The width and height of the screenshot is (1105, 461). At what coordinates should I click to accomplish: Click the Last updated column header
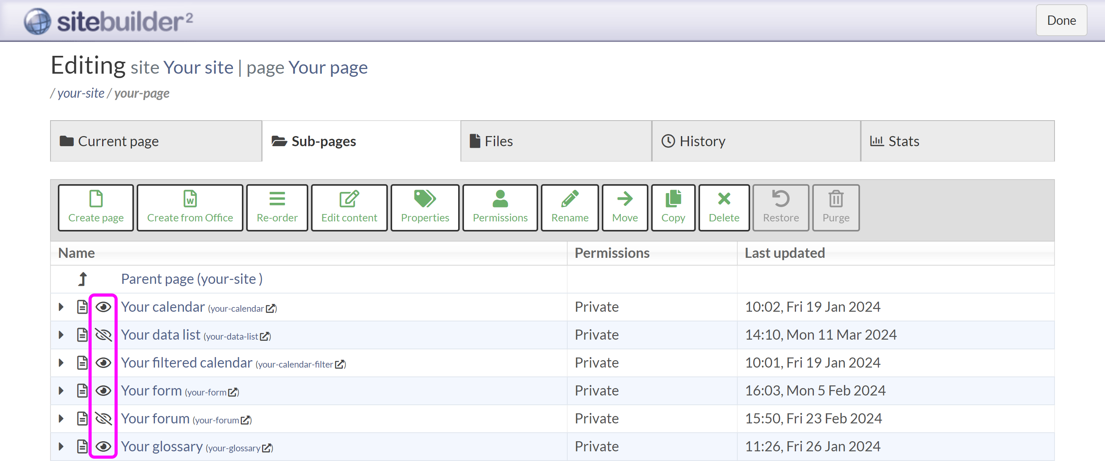pyautogui.click(x=784, y=253)
